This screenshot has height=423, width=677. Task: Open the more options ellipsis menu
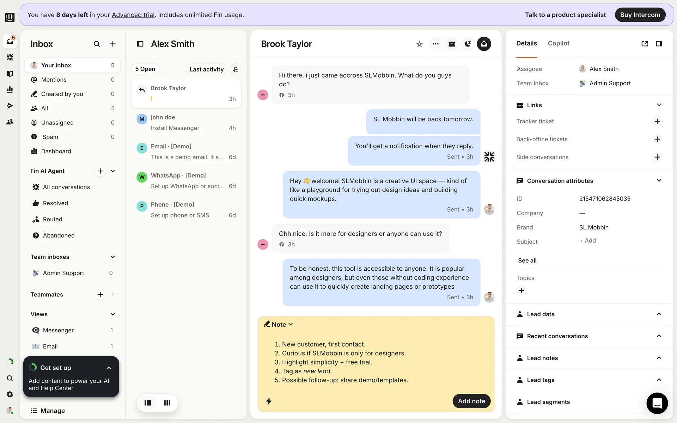pyautogui.click(x=435, y=44)
